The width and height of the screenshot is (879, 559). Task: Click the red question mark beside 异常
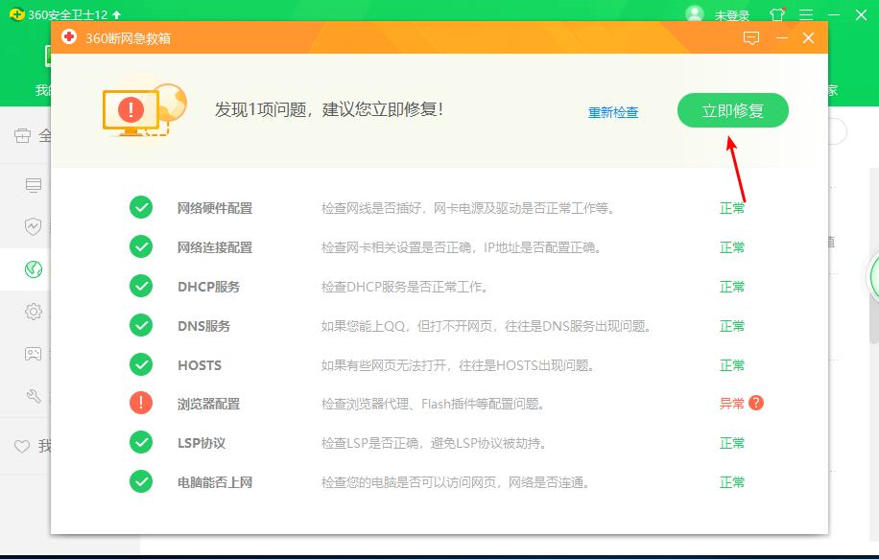click(754, 404)
